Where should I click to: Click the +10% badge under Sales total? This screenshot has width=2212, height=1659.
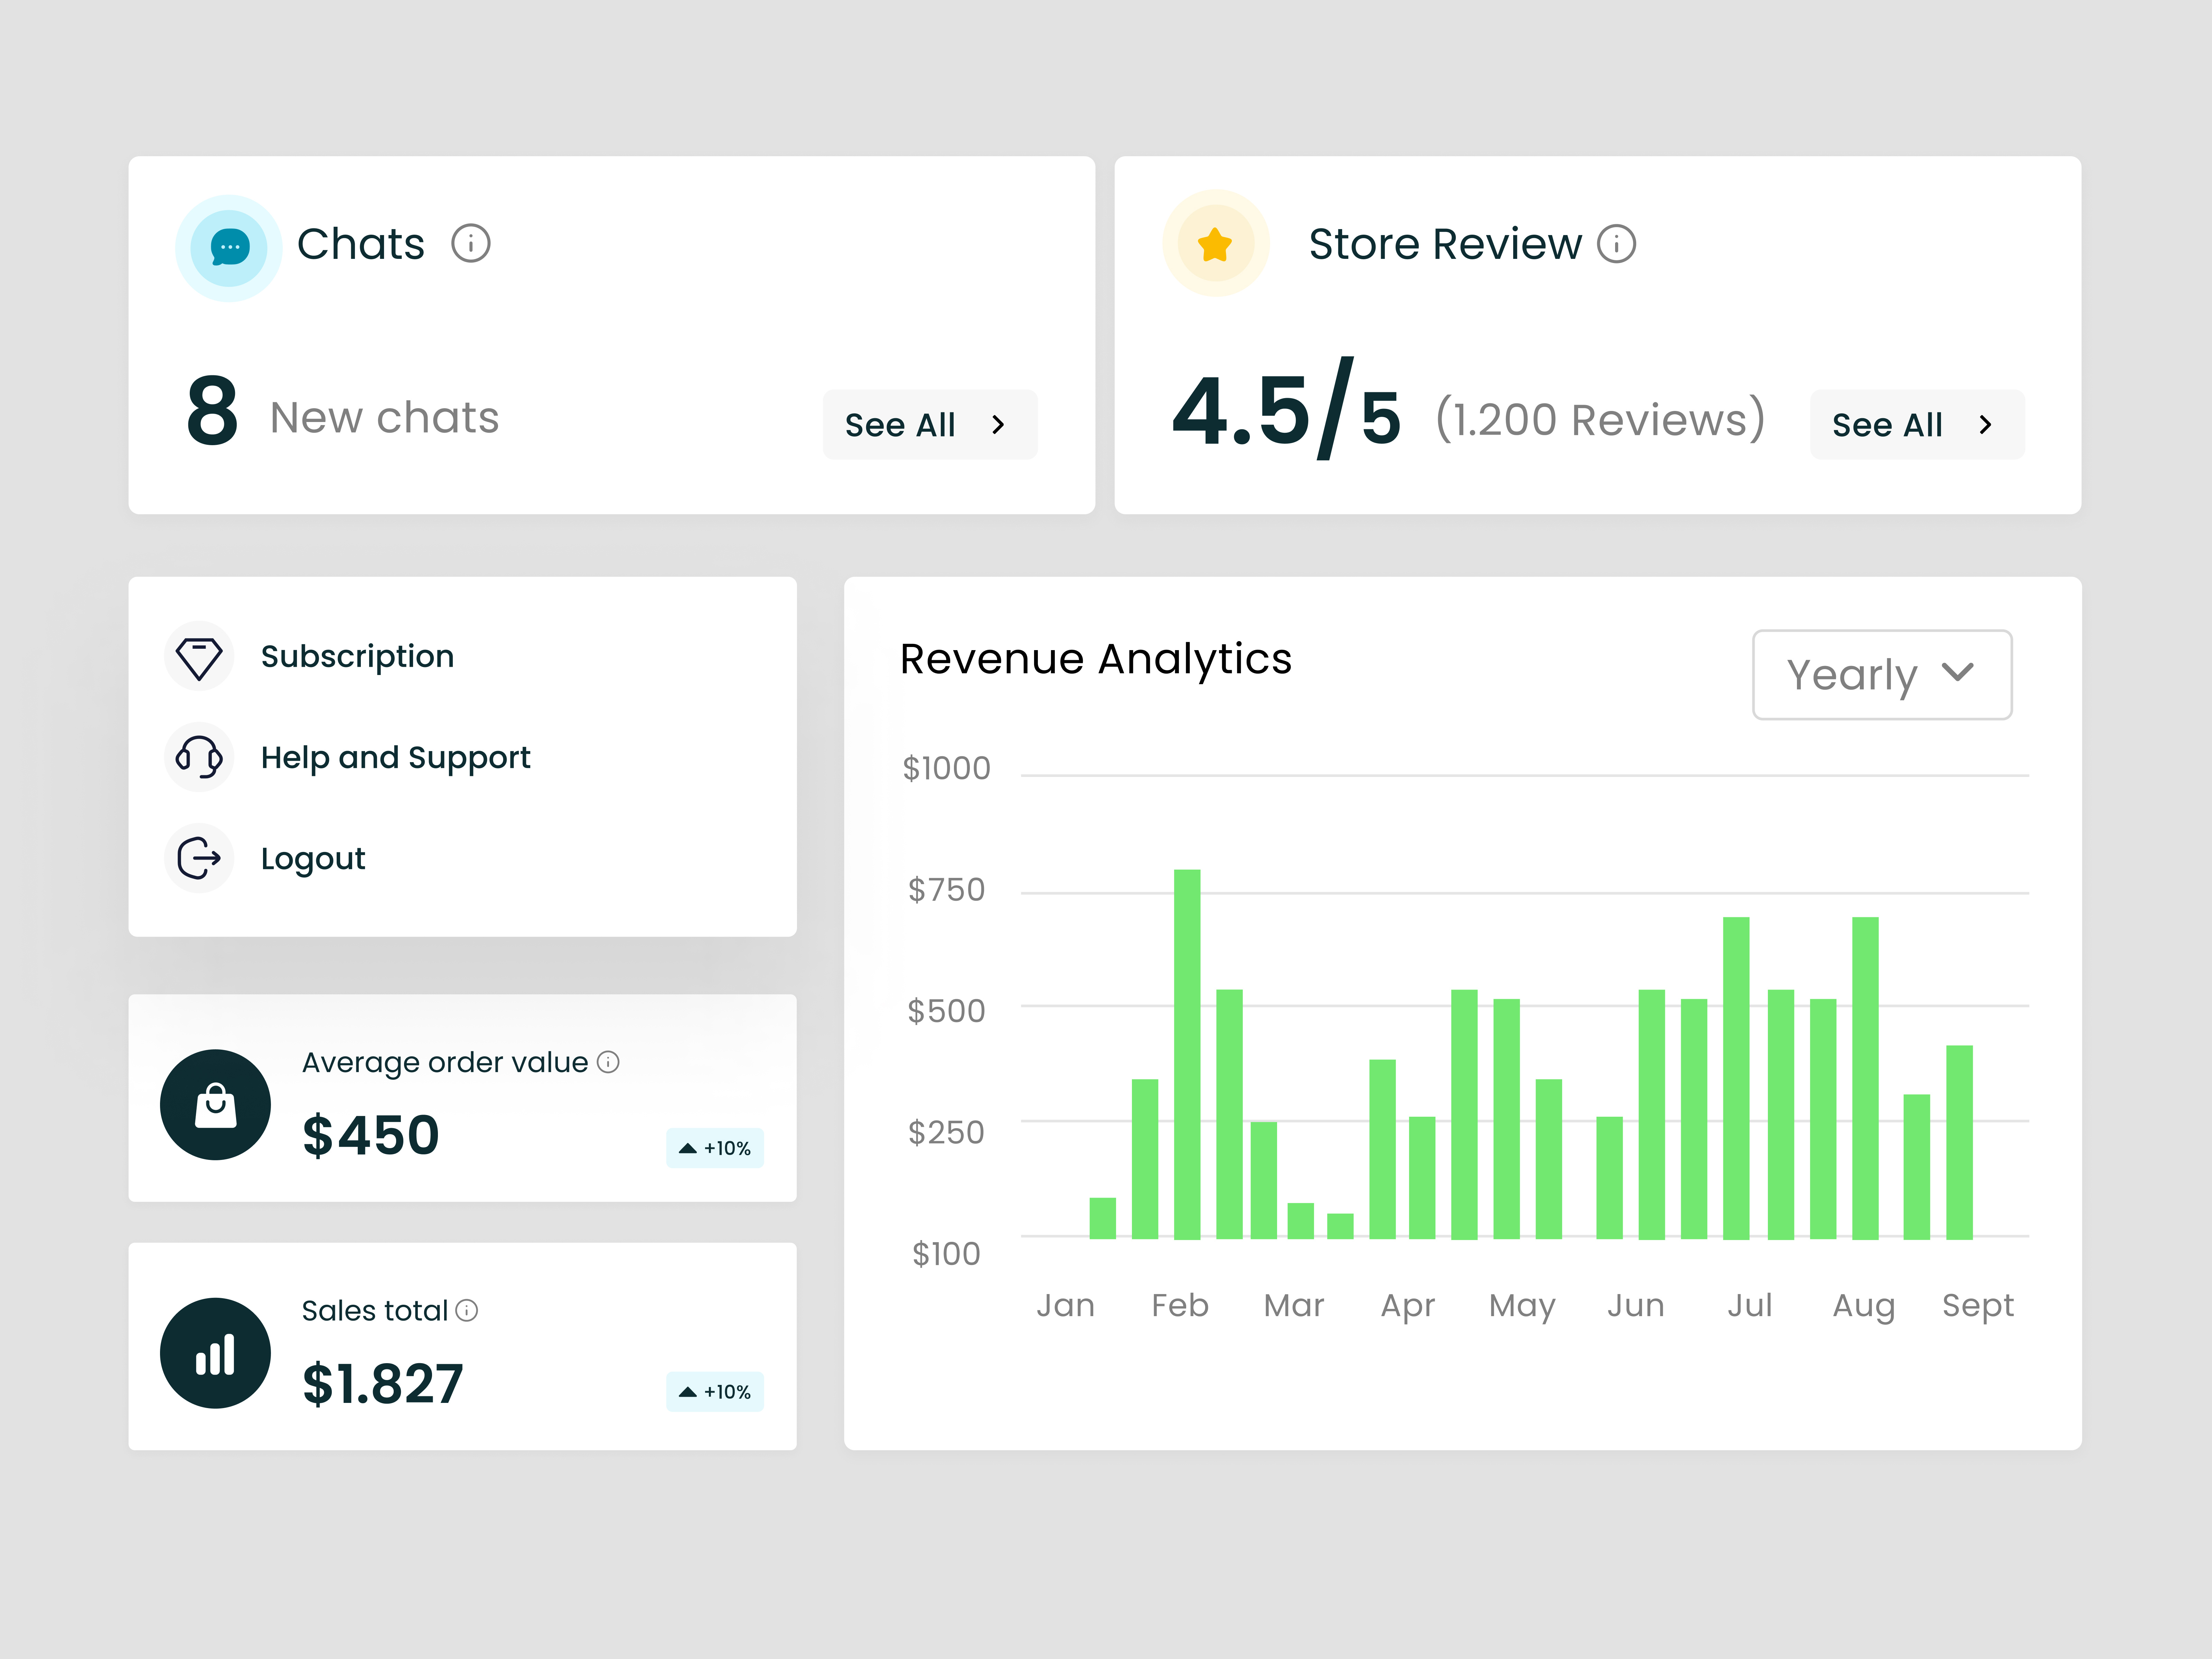[x=715, y=1392]
